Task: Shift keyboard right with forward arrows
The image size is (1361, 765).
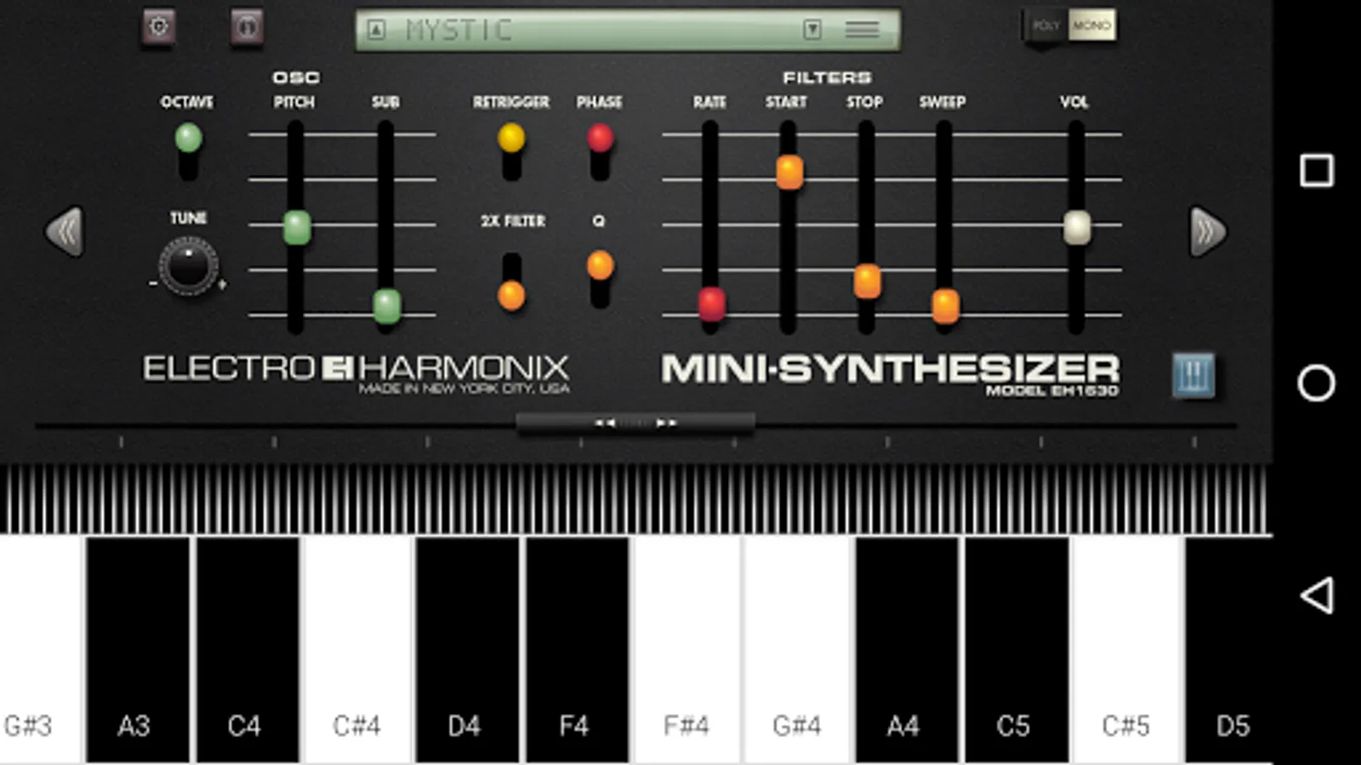Action: [x=666, y=422]
